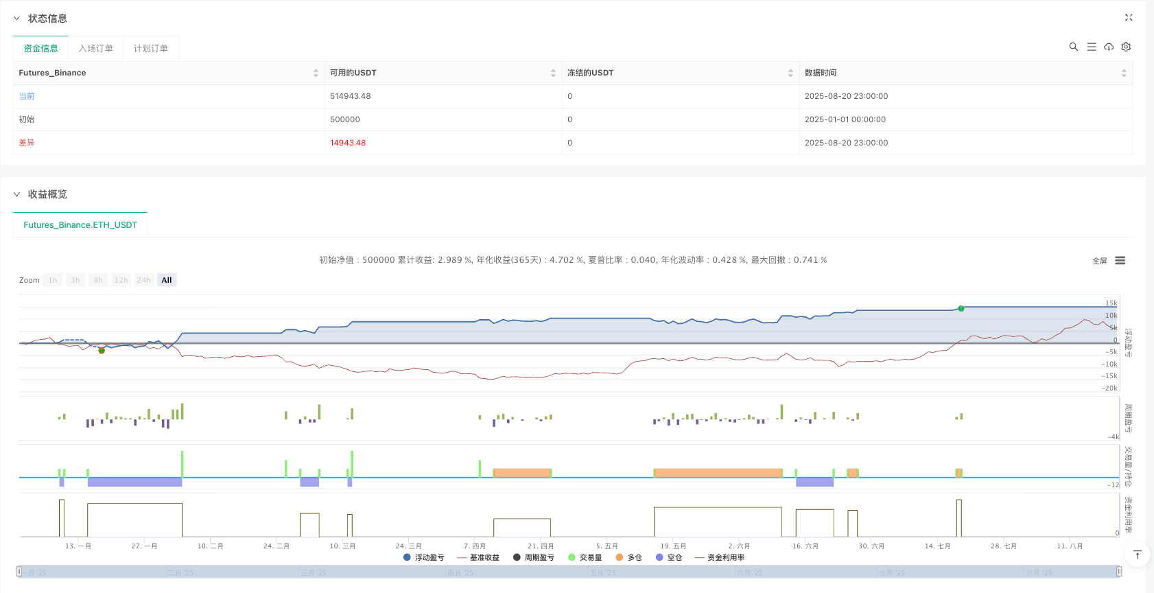Open table settings gear icon
Screen dimensions: 1154x593
click(x=1126, y=47)
